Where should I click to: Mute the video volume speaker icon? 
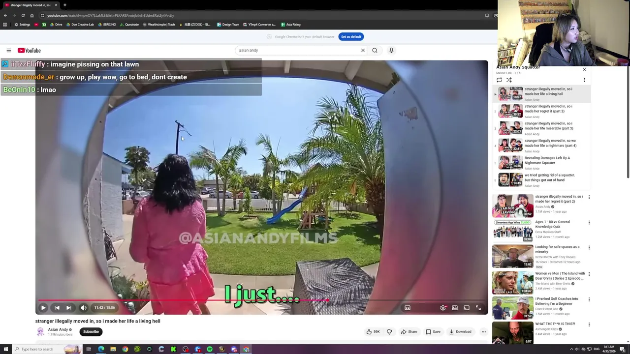[x=84, y=308]
